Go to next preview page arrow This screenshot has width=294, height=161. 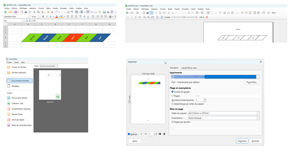click(x=160, y=134)
